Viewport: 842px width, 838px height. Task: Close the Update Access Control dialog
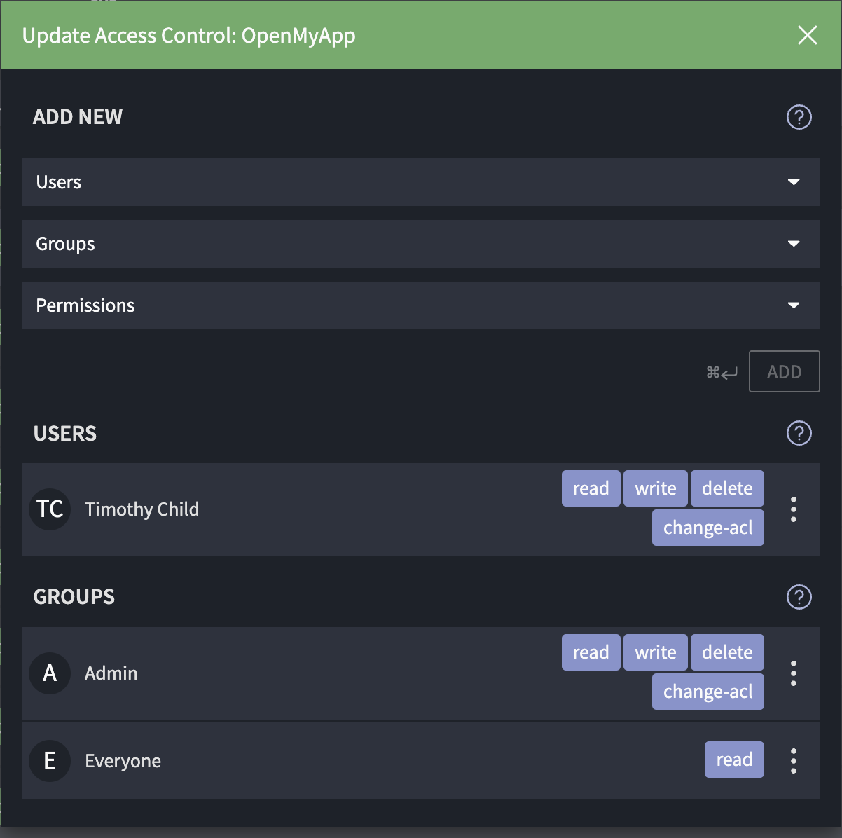(x=808, y=35)
